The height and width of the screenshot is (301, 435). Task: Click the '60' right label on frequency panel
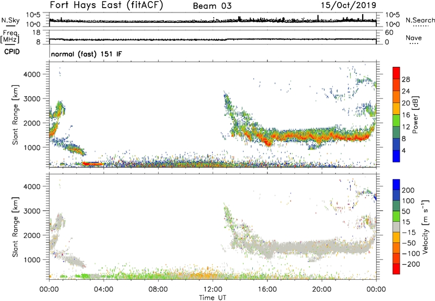click(389, 33)
